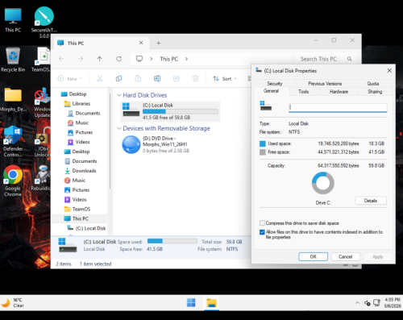Open the Recycle Bin desktop icon
This screenshot has height=320, width=403.
(13, 60)
